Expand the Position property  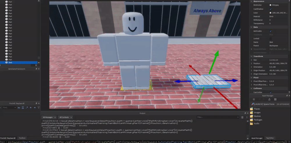click(x=251, y=63)
